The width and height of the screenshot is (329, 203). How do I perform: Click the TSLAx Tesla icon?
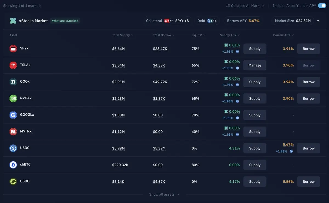click(13, 65)
